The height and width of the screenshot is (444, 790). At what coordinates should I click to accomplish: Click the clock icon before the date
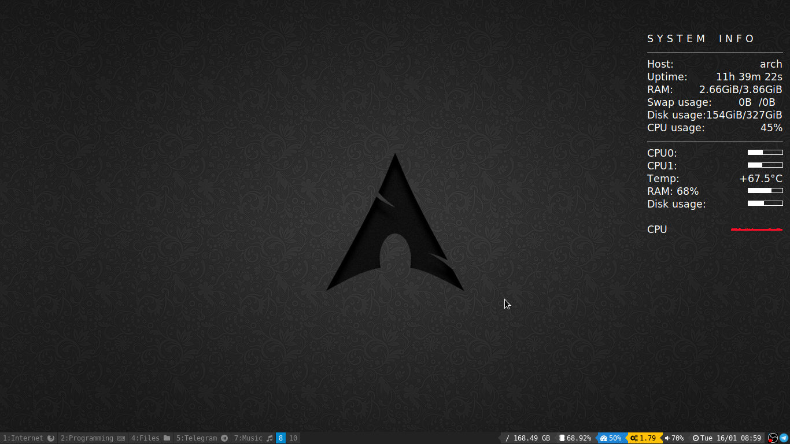point(696,438)
